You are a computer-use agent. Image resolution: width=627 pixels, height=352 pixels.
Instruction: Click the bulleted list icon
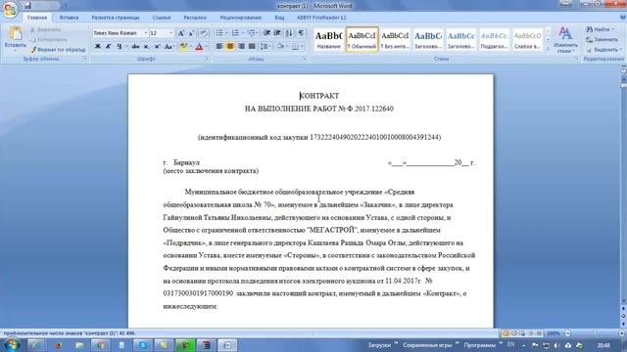[x=219, y=33]
